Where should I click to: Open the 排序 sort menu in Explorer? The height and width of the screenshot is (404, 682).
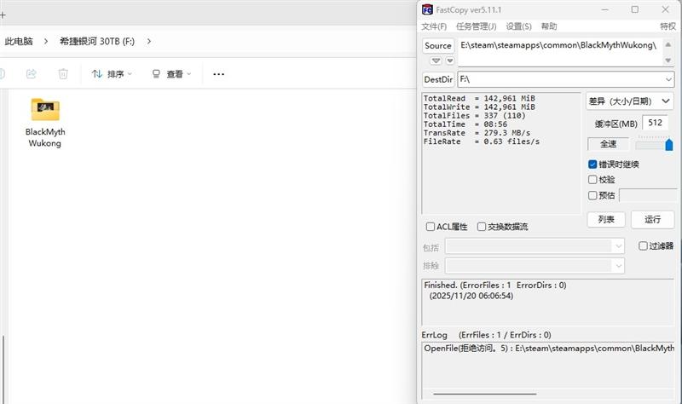pos(112,74)
